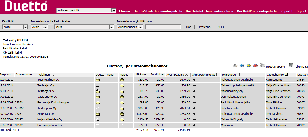Click the Ohimaksun ilmoitus arrow for Vastaanotto Oy
The height and width of the screenshot is (137, 308).
(x=194, y=97)
